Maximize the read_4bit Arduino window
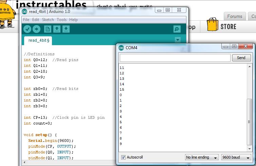Viewport: 256px width, 166px height. point(168,10)
